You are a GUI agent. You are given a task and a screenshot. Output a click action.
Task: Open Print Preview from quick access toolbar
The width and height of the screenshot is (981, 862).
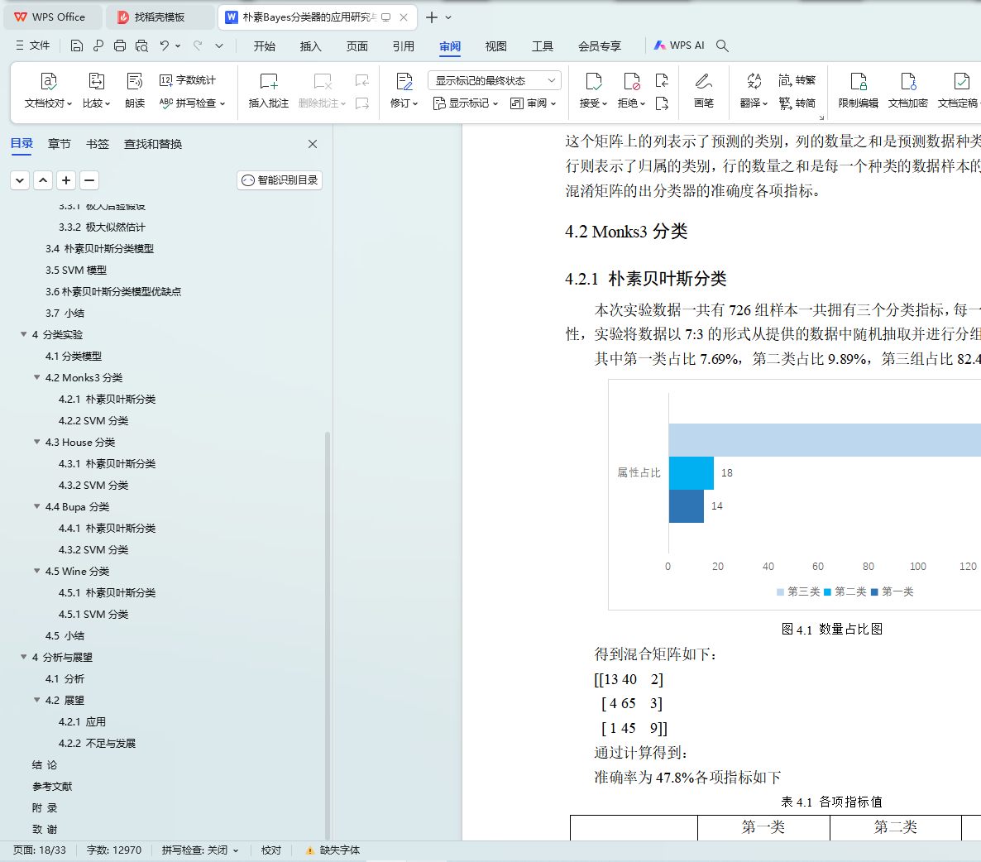point(142,45)
